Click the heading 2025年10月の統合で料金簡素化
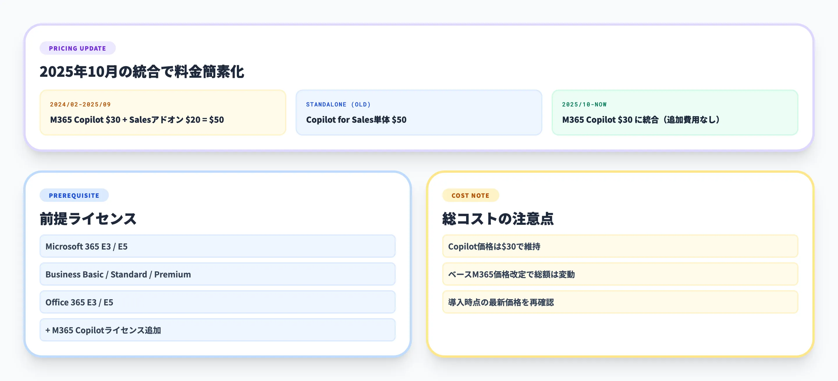The height and width of the screenshot is (381, 838). [x=142, y=72]
